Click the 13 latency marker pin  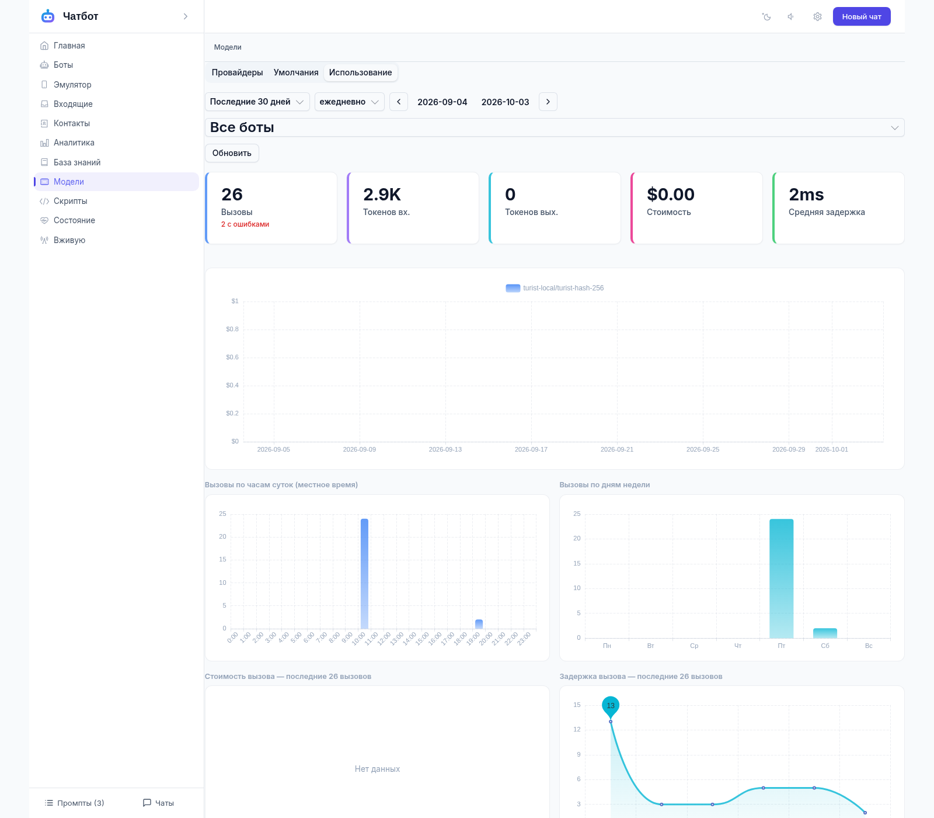(x=611, y=706)
